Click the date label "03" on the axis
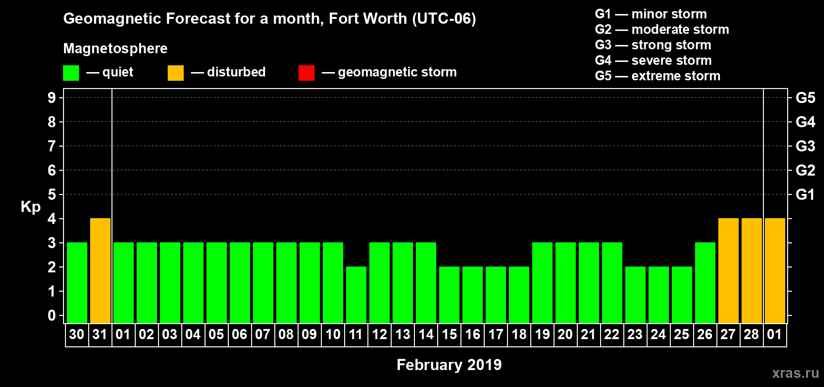Viewport: 824px width, 387px height. click(170, 335)
